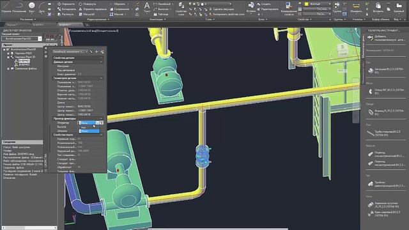
Task: Select the 90° Elbow (Отвод) palette item
Action: pos(386,91)
